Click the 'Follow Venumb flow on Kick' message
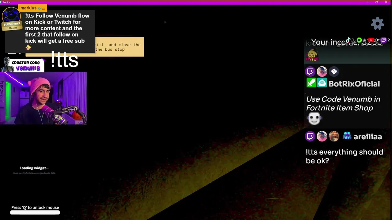 [57, 28]
